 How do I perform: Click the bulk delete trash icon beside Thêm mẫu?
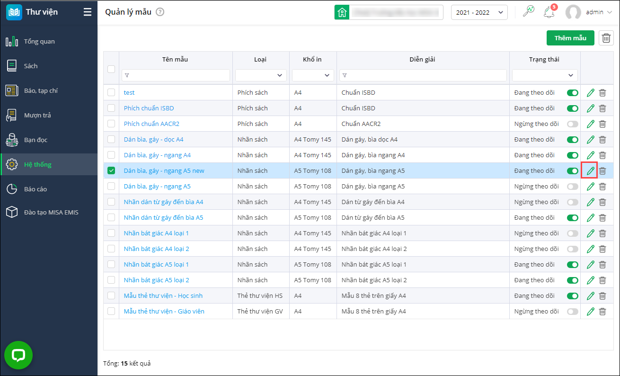[606, 38]
